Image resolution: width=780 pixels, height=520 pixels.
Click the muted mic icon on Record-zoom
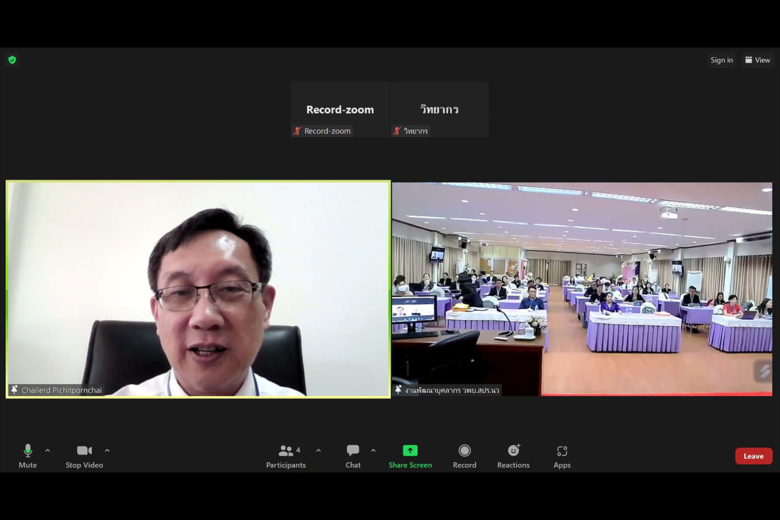(x=298, y=131)
